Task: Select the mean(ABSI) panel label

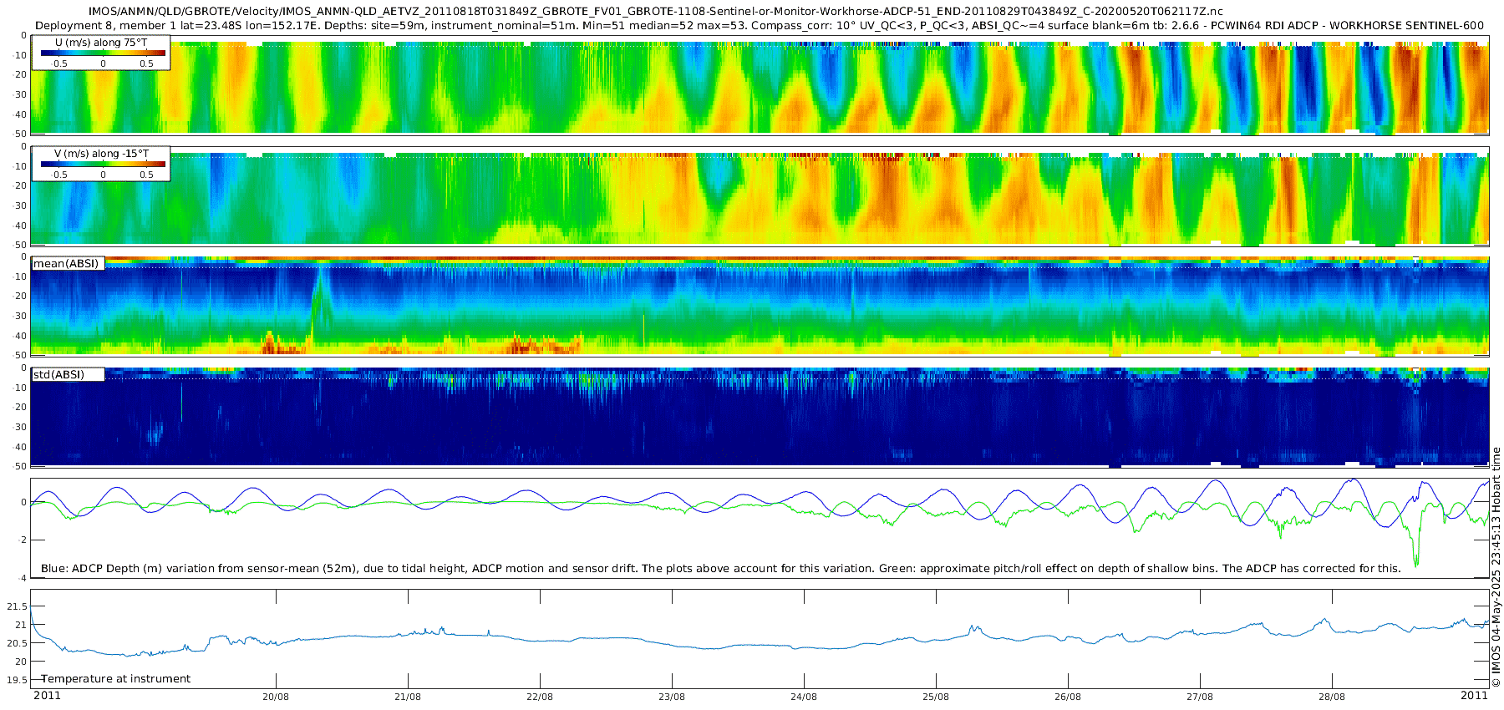Action: click(67, 264)
